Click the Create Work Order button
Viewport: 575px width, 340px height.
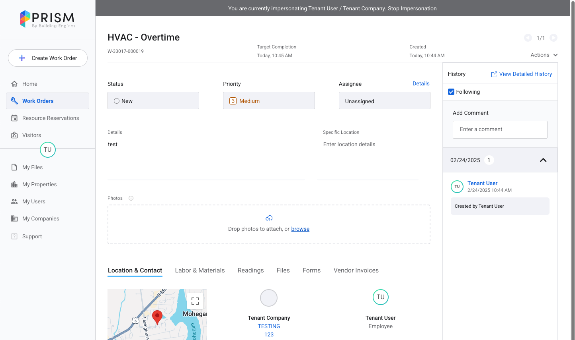click(x=48, y=58)
